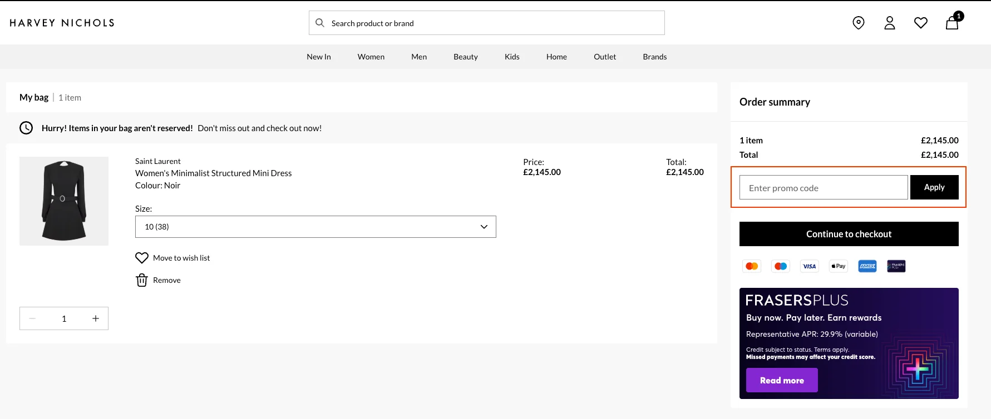Image resolution: width=991 pixels, height=419 pixels.
Task: Click the trash bin Remove icon
Action: tap(142, 280)
